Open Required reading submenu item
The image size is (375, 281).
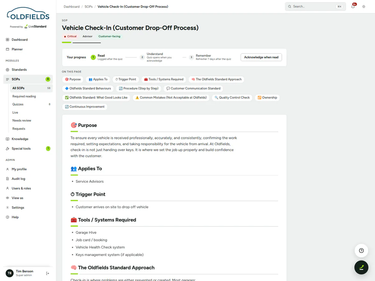click(31, 96)
